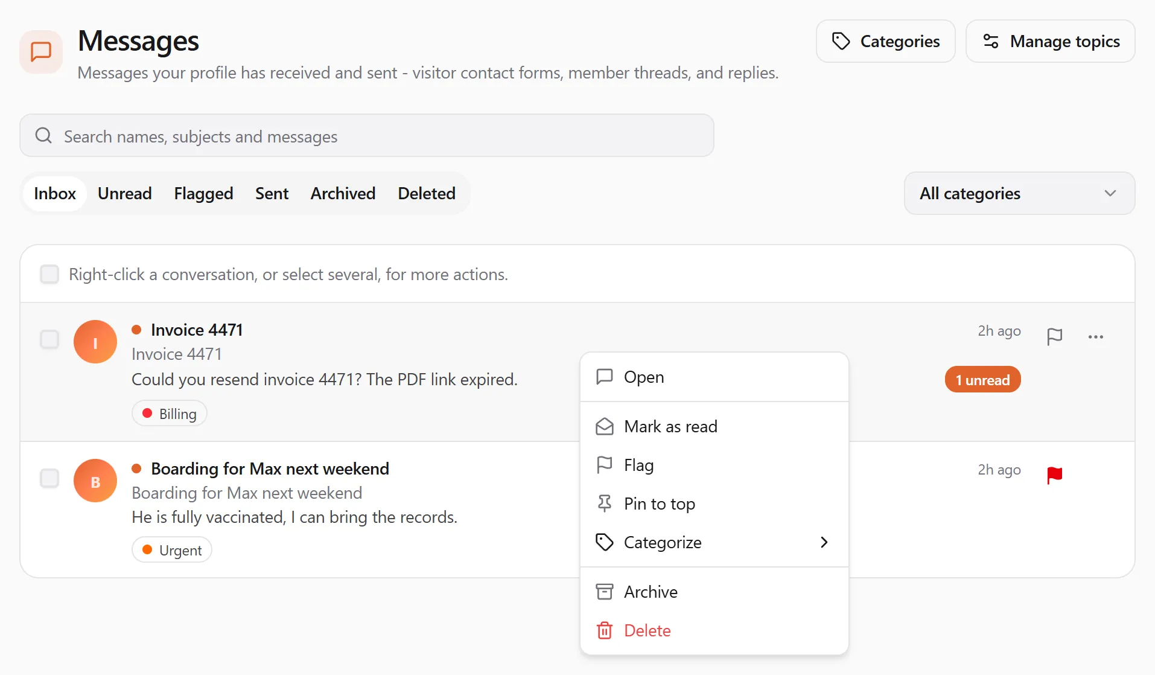
Task: Click the pin icon in context menu
Action: pyautogui.click(x=604, y=504)
